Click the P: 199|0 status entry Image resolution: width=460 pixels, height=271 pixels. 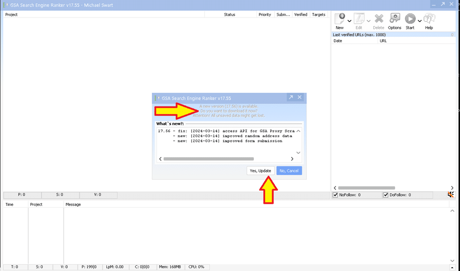pyautogui.click(x=89, y=267)
